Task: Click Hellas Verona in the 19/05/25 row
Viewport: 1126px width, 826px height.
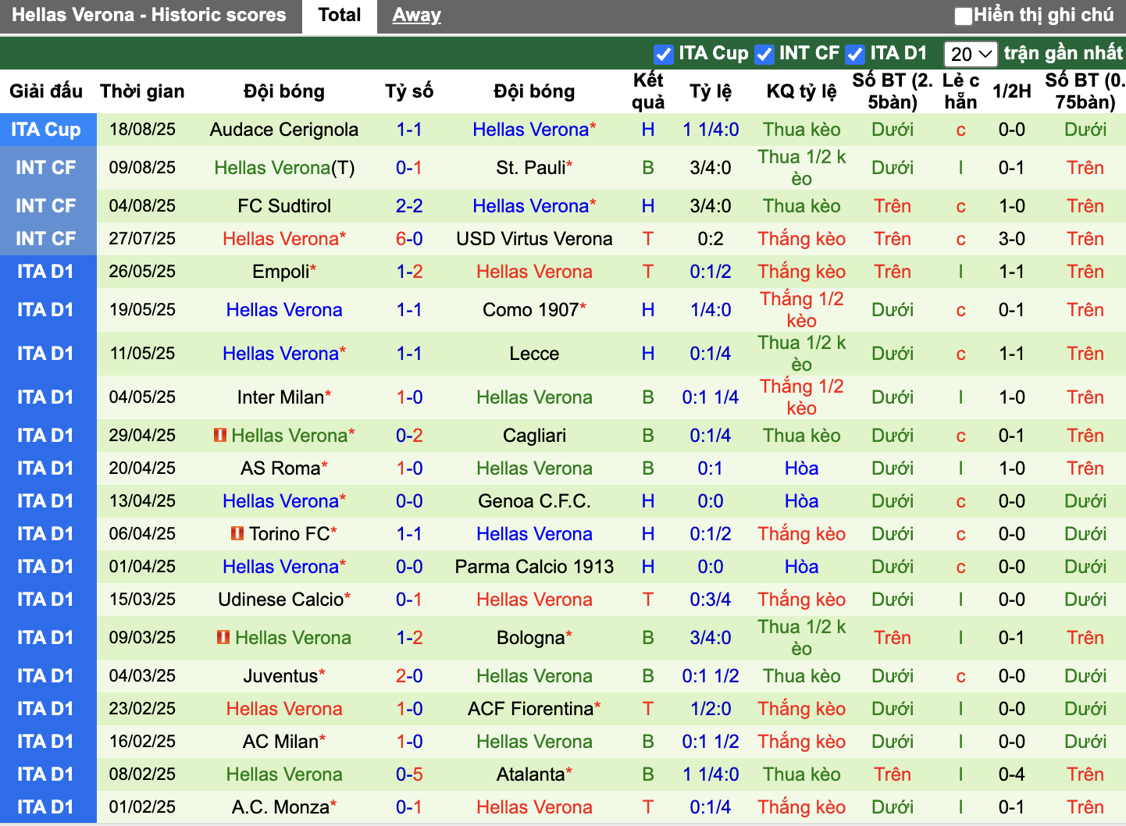Action: 284,310
